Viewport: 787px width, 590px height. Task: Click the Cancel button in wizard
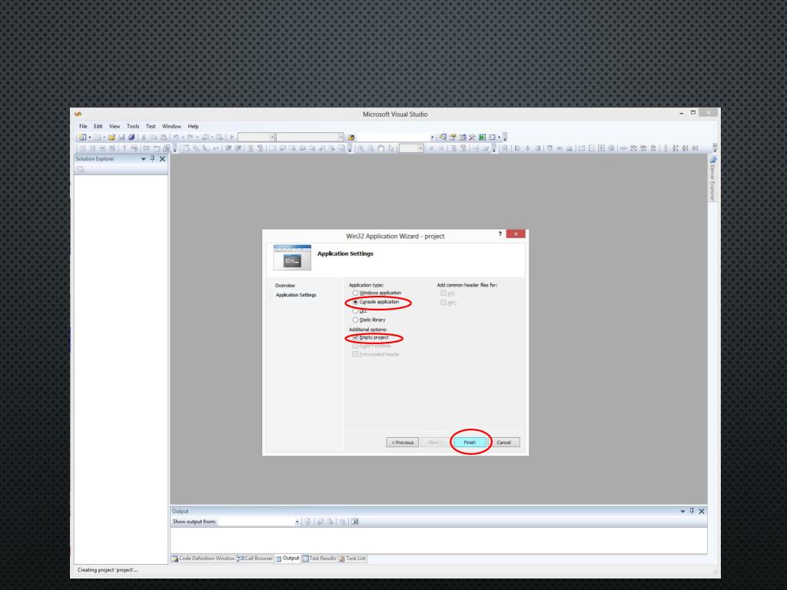504,442
